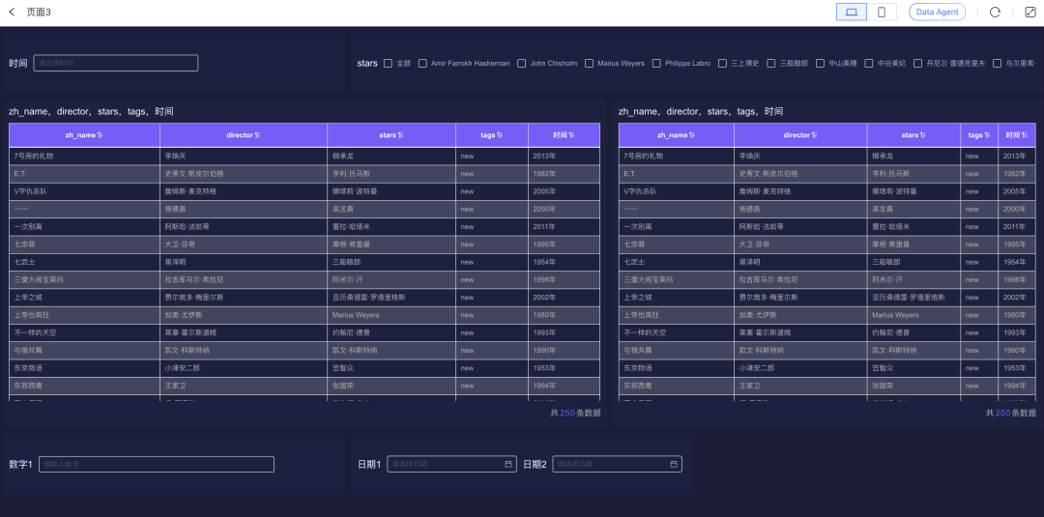This screenshot has width=1044, height=517.
Task: Select 史蒂文·斯皮尔伯格 in left table
Action: (194, 174)
